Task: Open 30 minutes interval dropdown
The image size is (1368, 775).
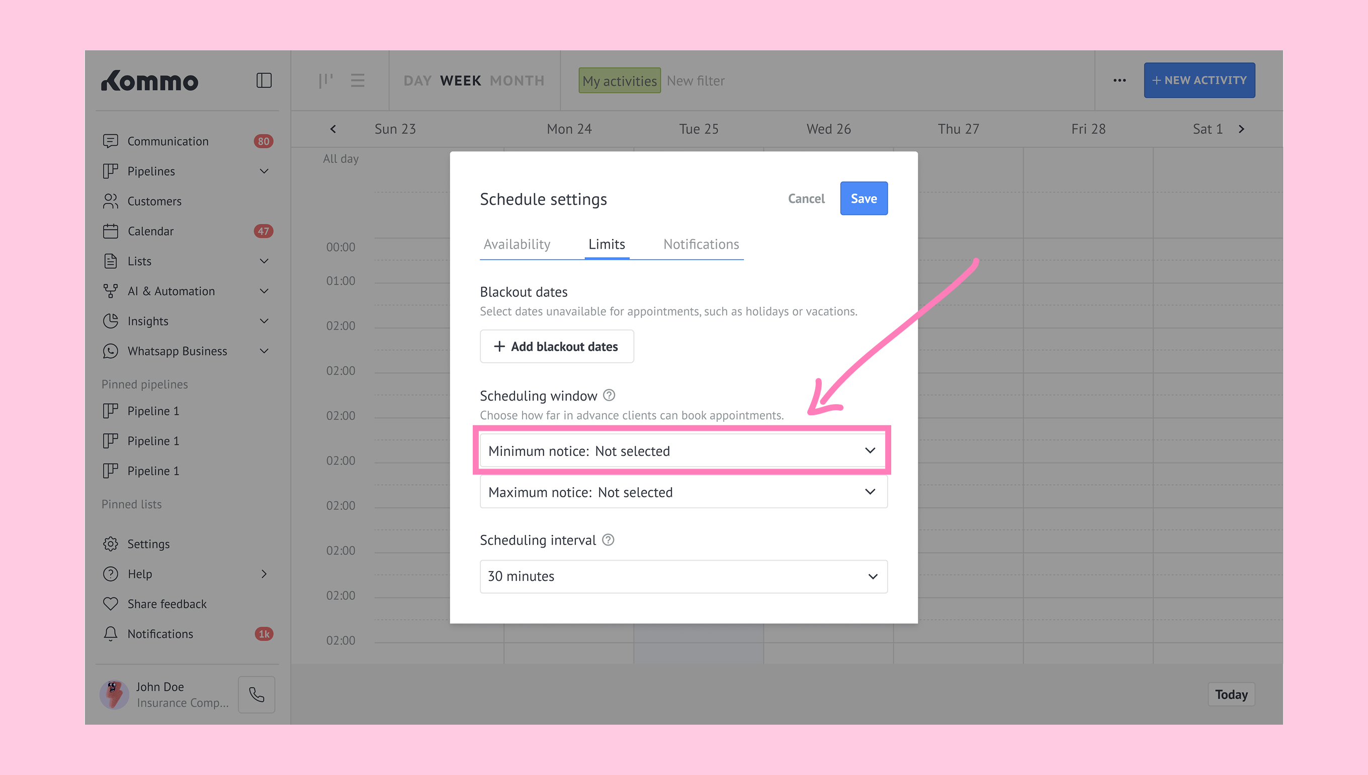Action: tap(683, 576)
